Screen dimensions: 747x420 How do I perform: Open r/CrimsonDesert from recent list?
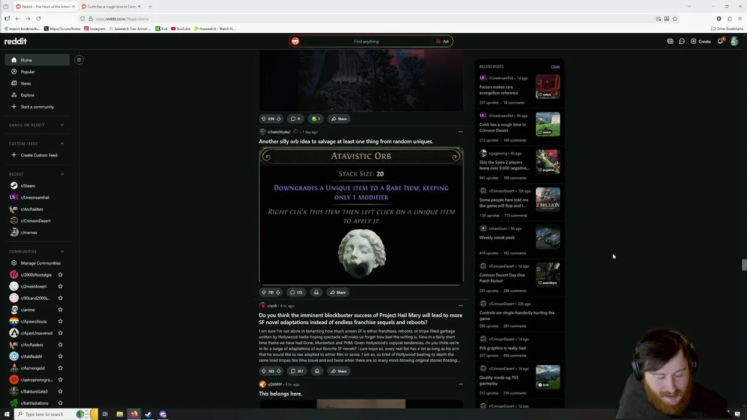[37, 220]
